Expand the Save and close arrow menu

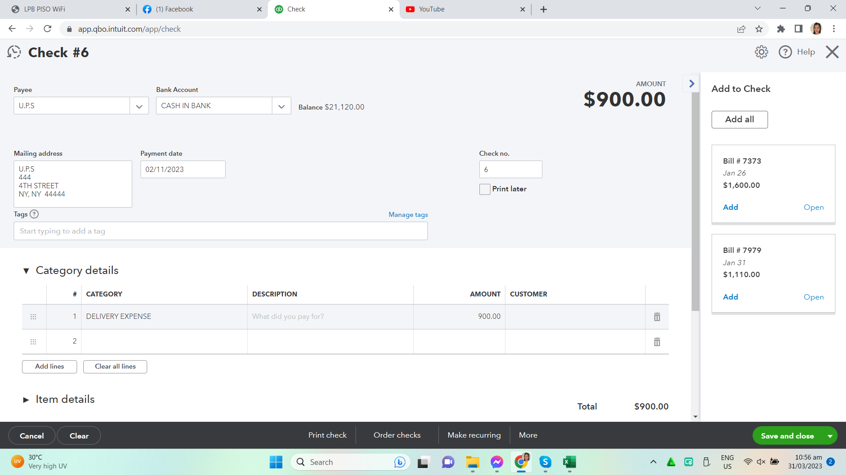(x=830, y=436)
